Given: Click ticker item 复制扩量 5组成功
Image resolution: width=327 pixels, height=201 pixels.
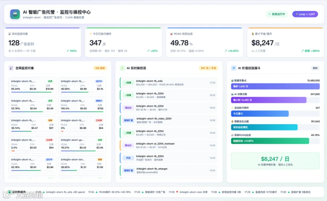Looking at the screenshot, I should click(301, 192).
